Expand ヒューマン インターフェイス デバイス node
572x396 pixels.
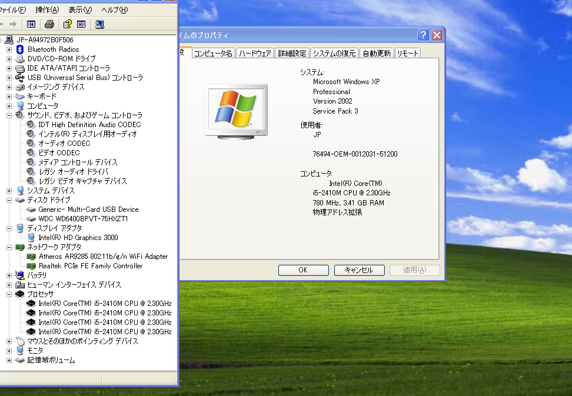tap(9, 285)
